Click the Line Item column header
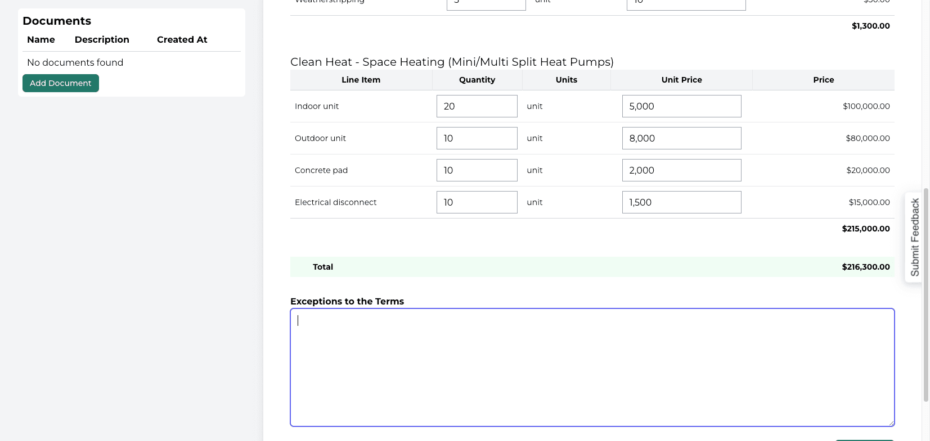Screen dimensions: 930x441 pyautogui.click(x=361, y=80)
